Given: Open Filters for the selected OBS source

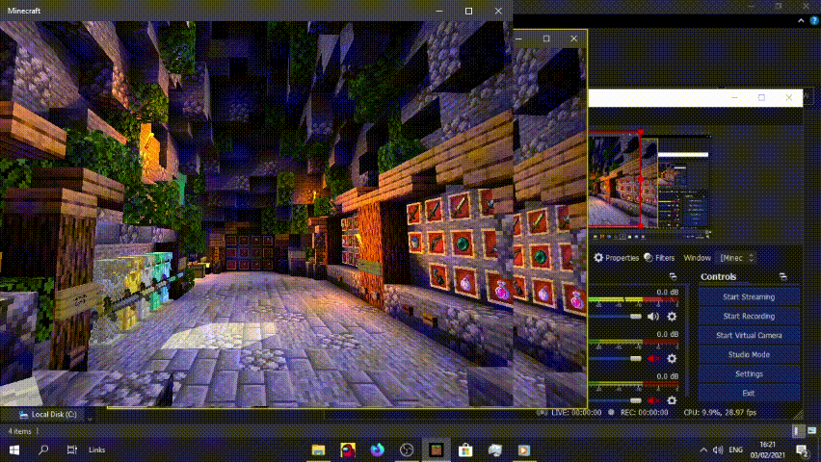Looking at the screenshot, I should [659, 258].
